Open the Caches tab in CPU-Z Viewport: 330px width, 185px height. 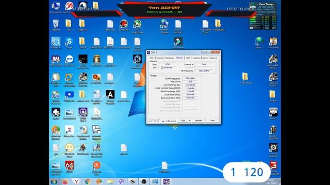point(159,58)
